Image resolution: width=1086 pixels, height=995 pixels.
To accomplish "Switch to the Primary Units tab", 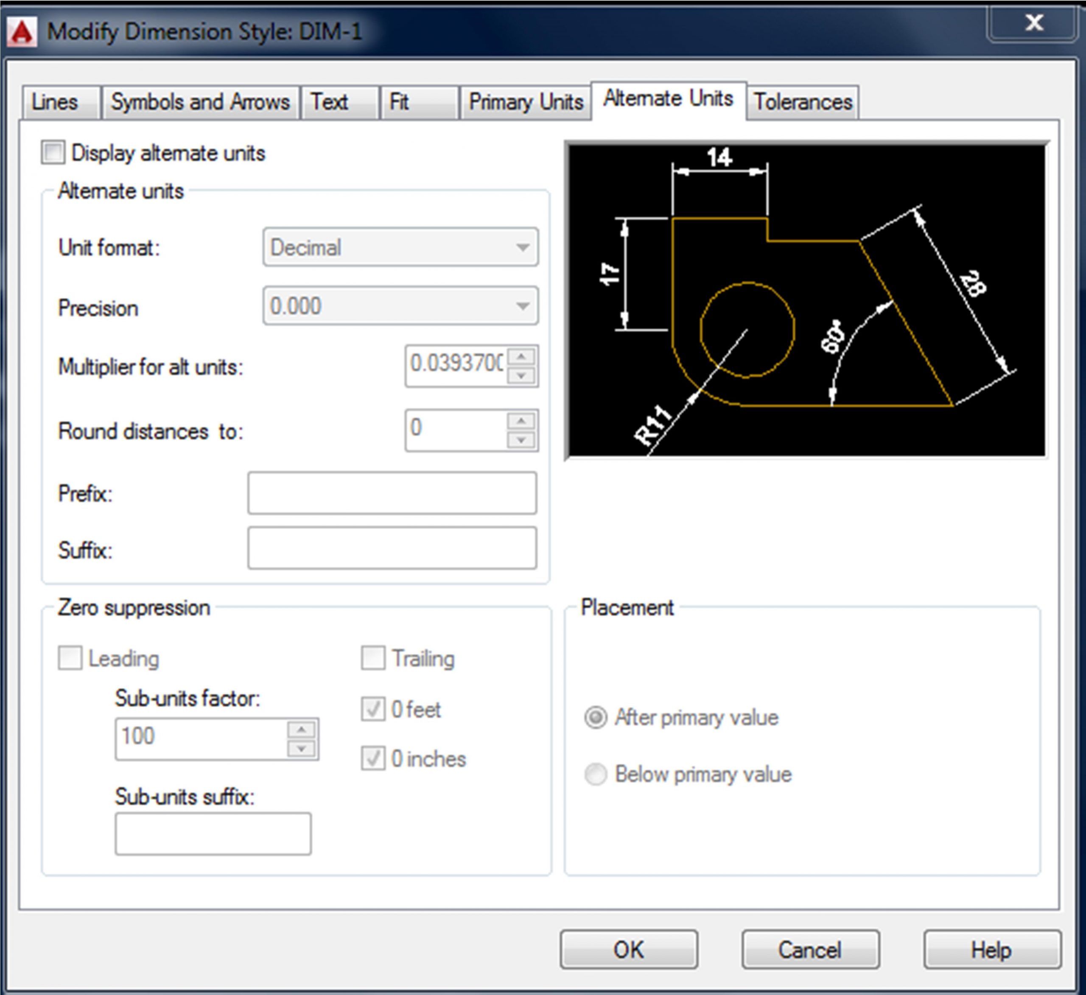I will [526, 102].
